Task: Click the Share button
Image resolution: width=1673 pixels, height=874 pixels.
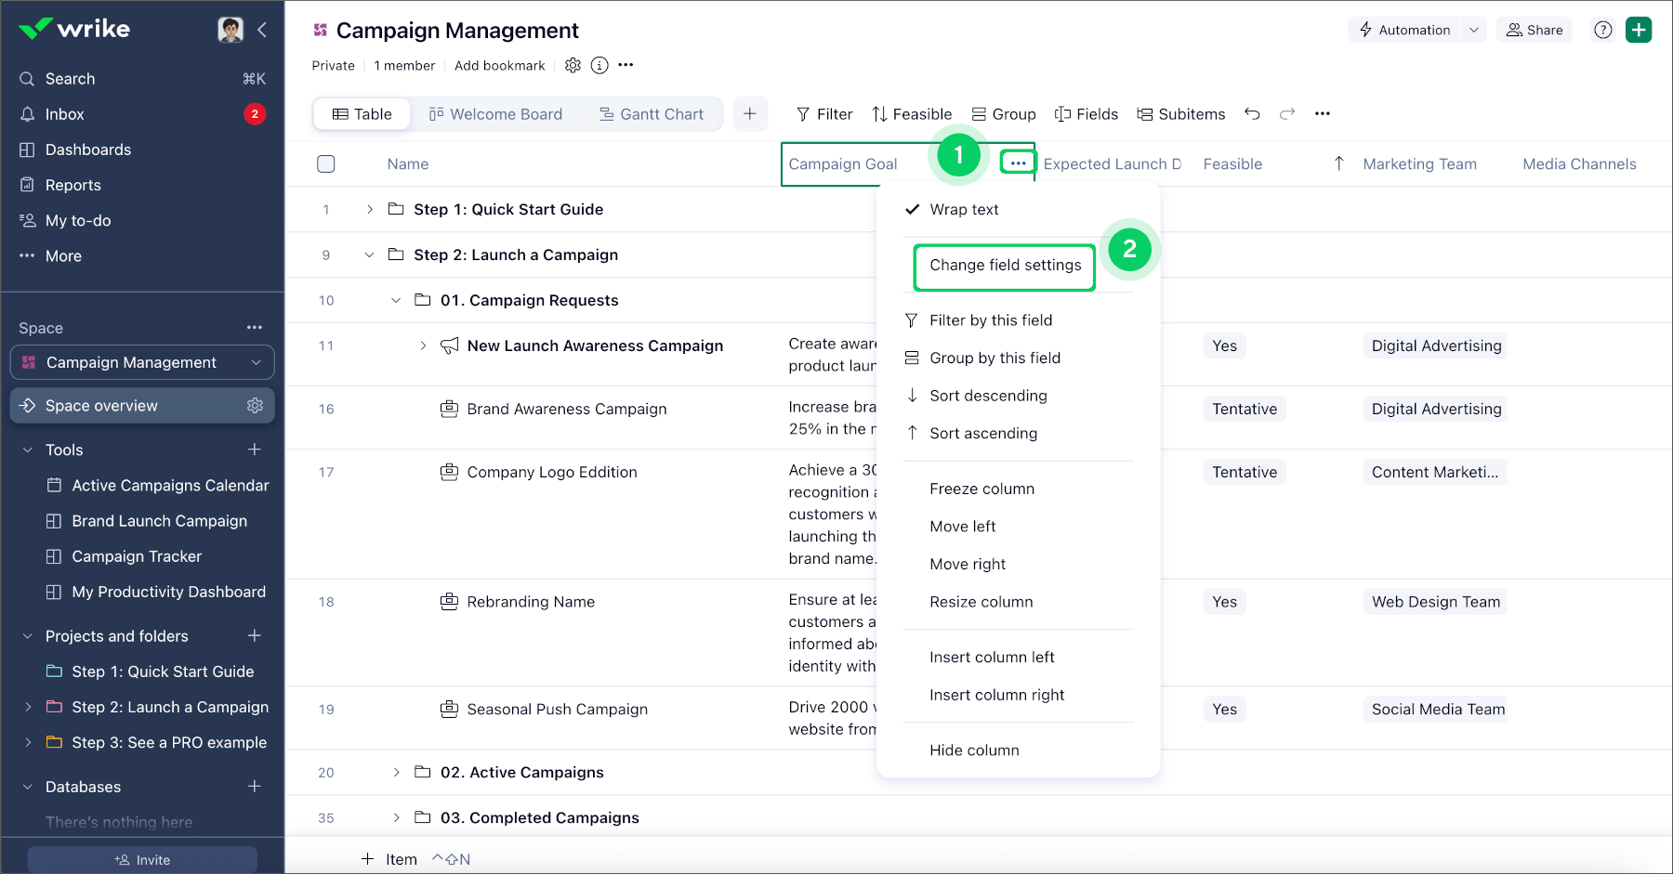Action: point(1535,30)
